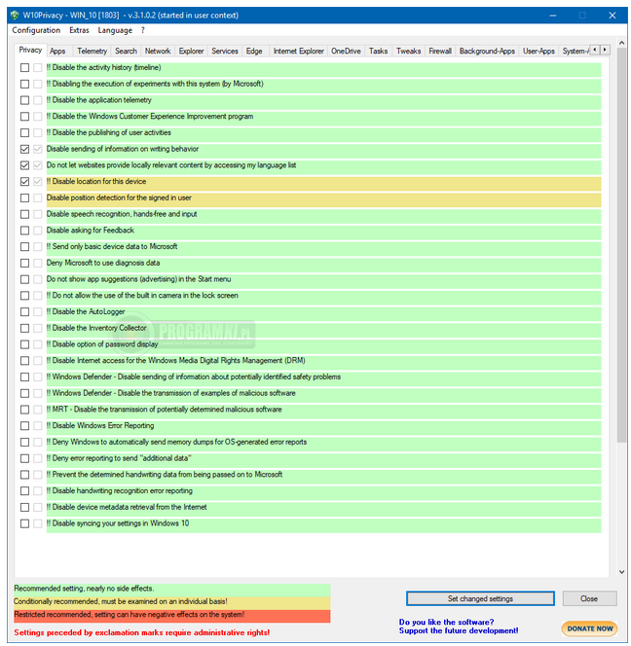Click the W10Privacy shield icon in title bar
631x646 pixels.
point(15,16)
